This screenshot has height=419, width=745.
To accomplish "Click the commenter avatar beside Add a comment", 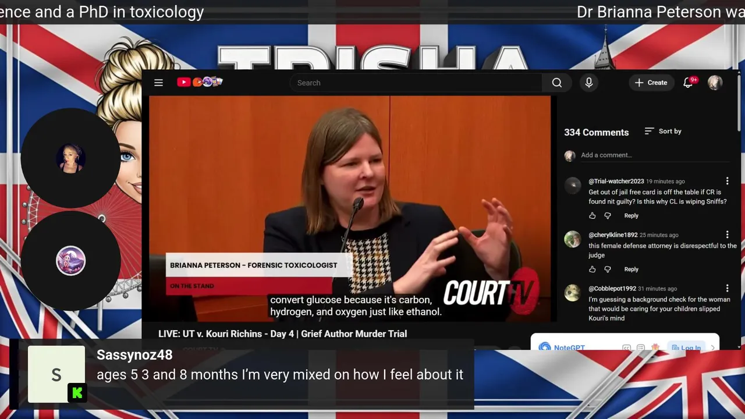I will coord(570,155).
